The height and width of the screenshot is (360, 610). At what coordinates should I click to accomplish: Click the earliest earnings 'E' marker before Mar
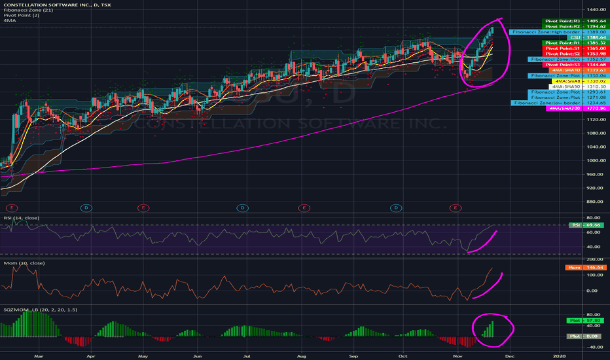12,208
